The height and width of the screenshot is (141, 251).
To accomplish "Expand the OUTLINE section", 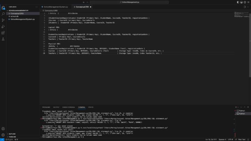I will pos(12,134).
